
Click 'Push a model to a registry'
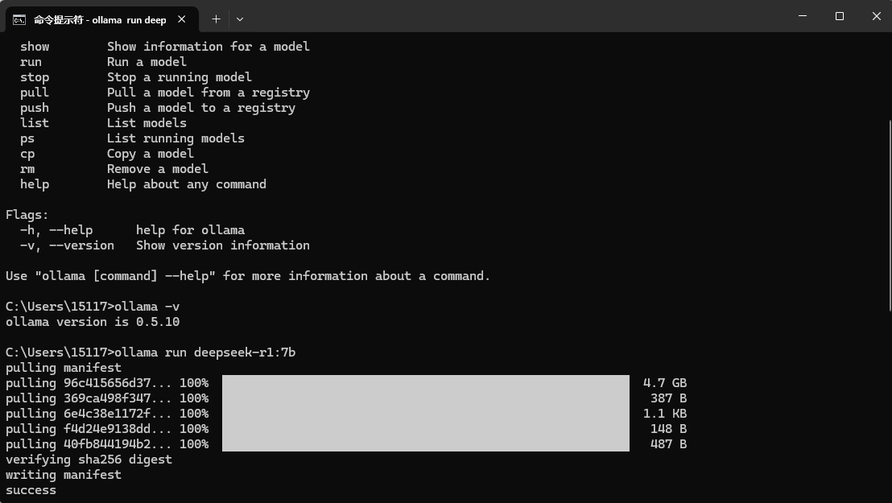pyautogui.click(x=201, y=108)
